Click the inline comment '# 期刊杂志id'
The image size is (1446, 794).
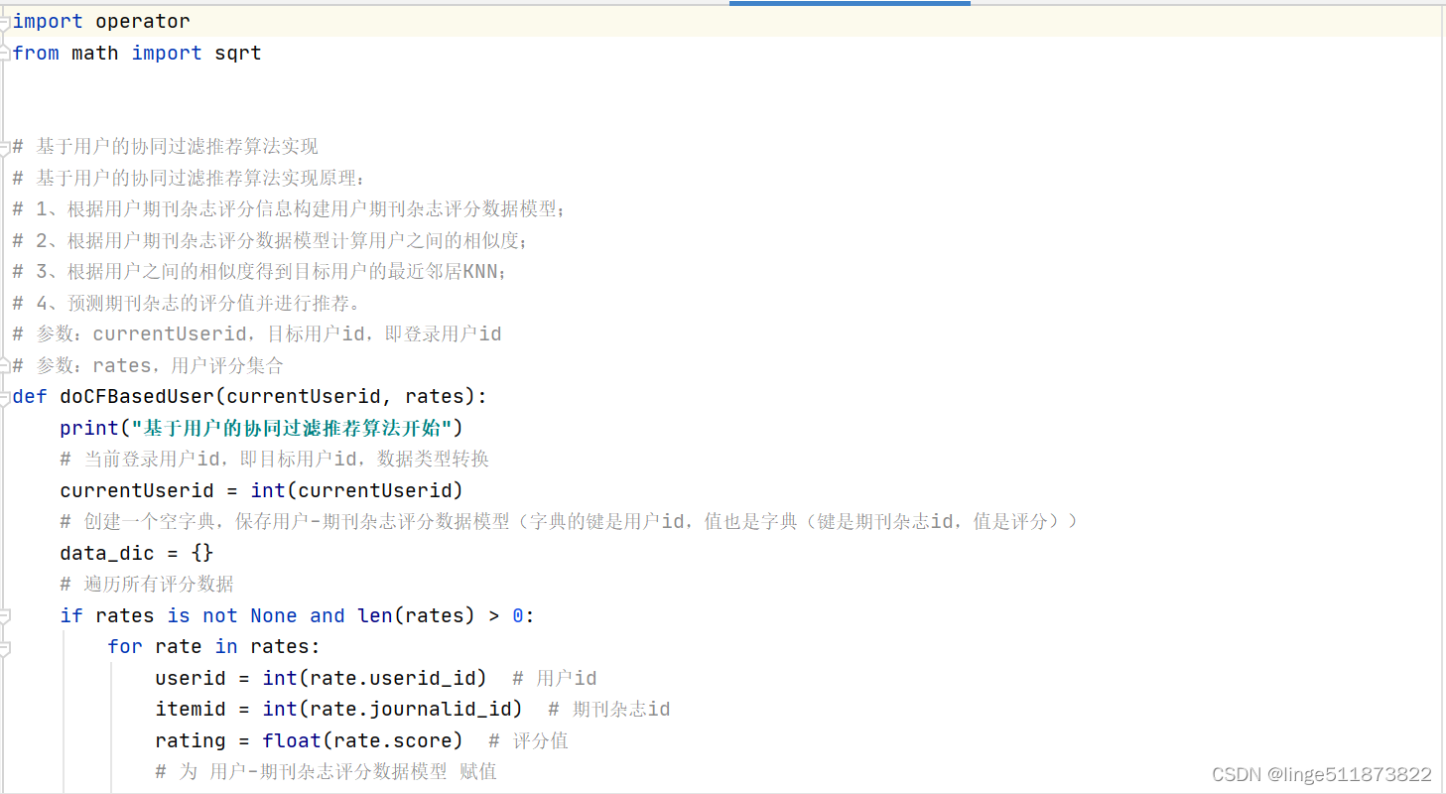click(609, 710)
